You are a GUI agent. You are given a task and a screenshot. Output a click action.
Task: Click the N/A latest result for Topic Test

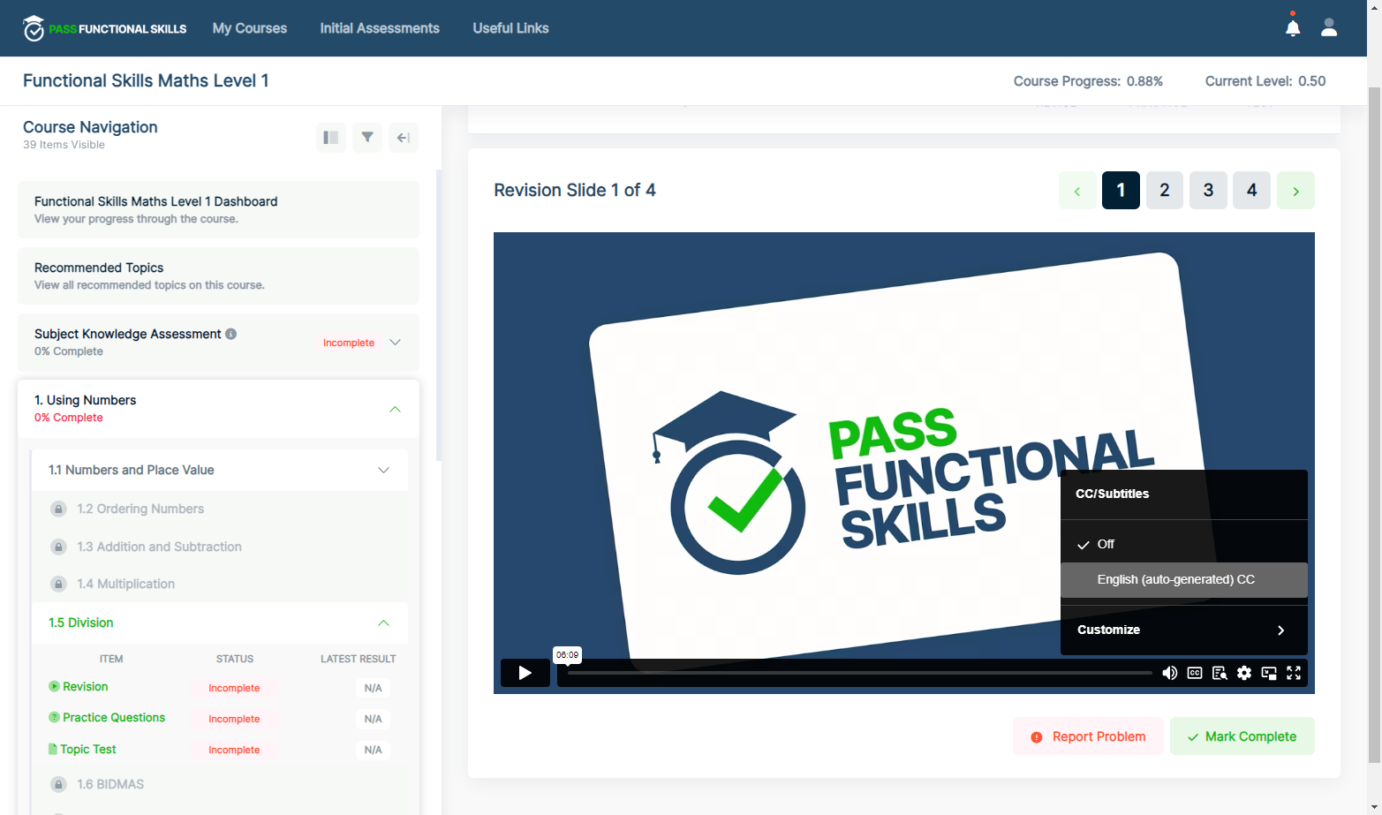(x=374, y=750)
